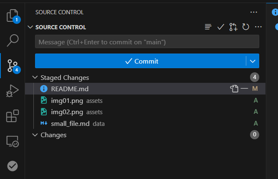The height and width of the screenshot is (179, 278).
Task: Click the create pull request icon
Action: click(233, 27)
